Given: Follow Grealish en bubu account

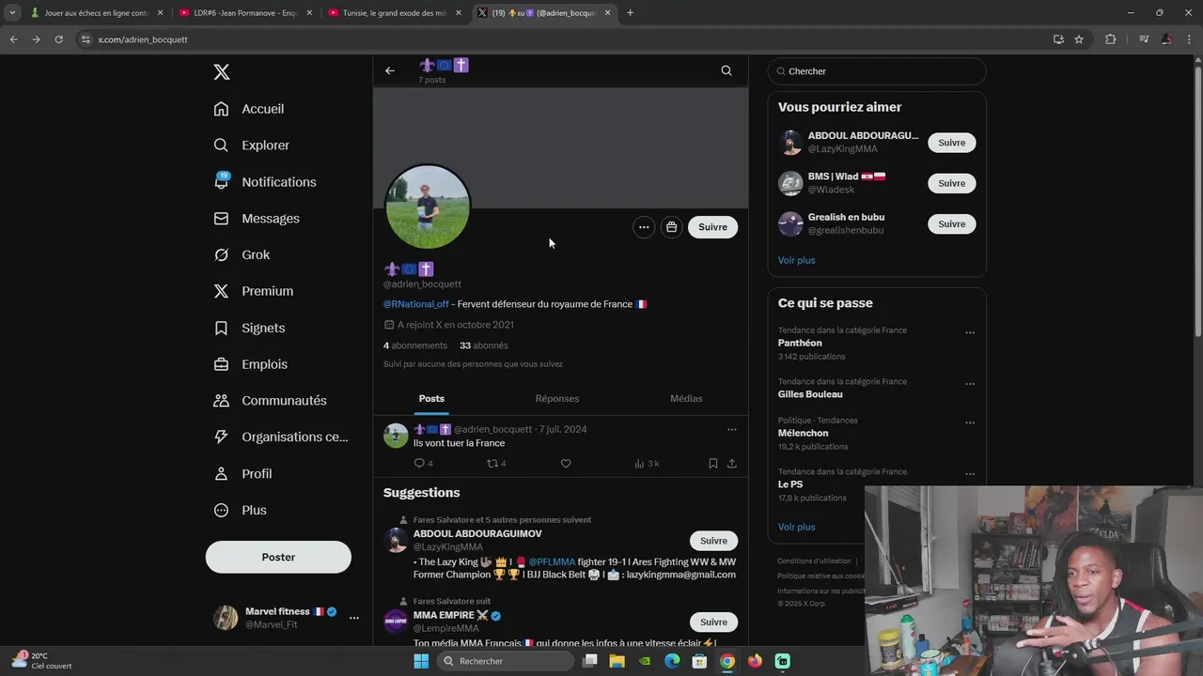Looking at the screenshot, I should [951, 223].
